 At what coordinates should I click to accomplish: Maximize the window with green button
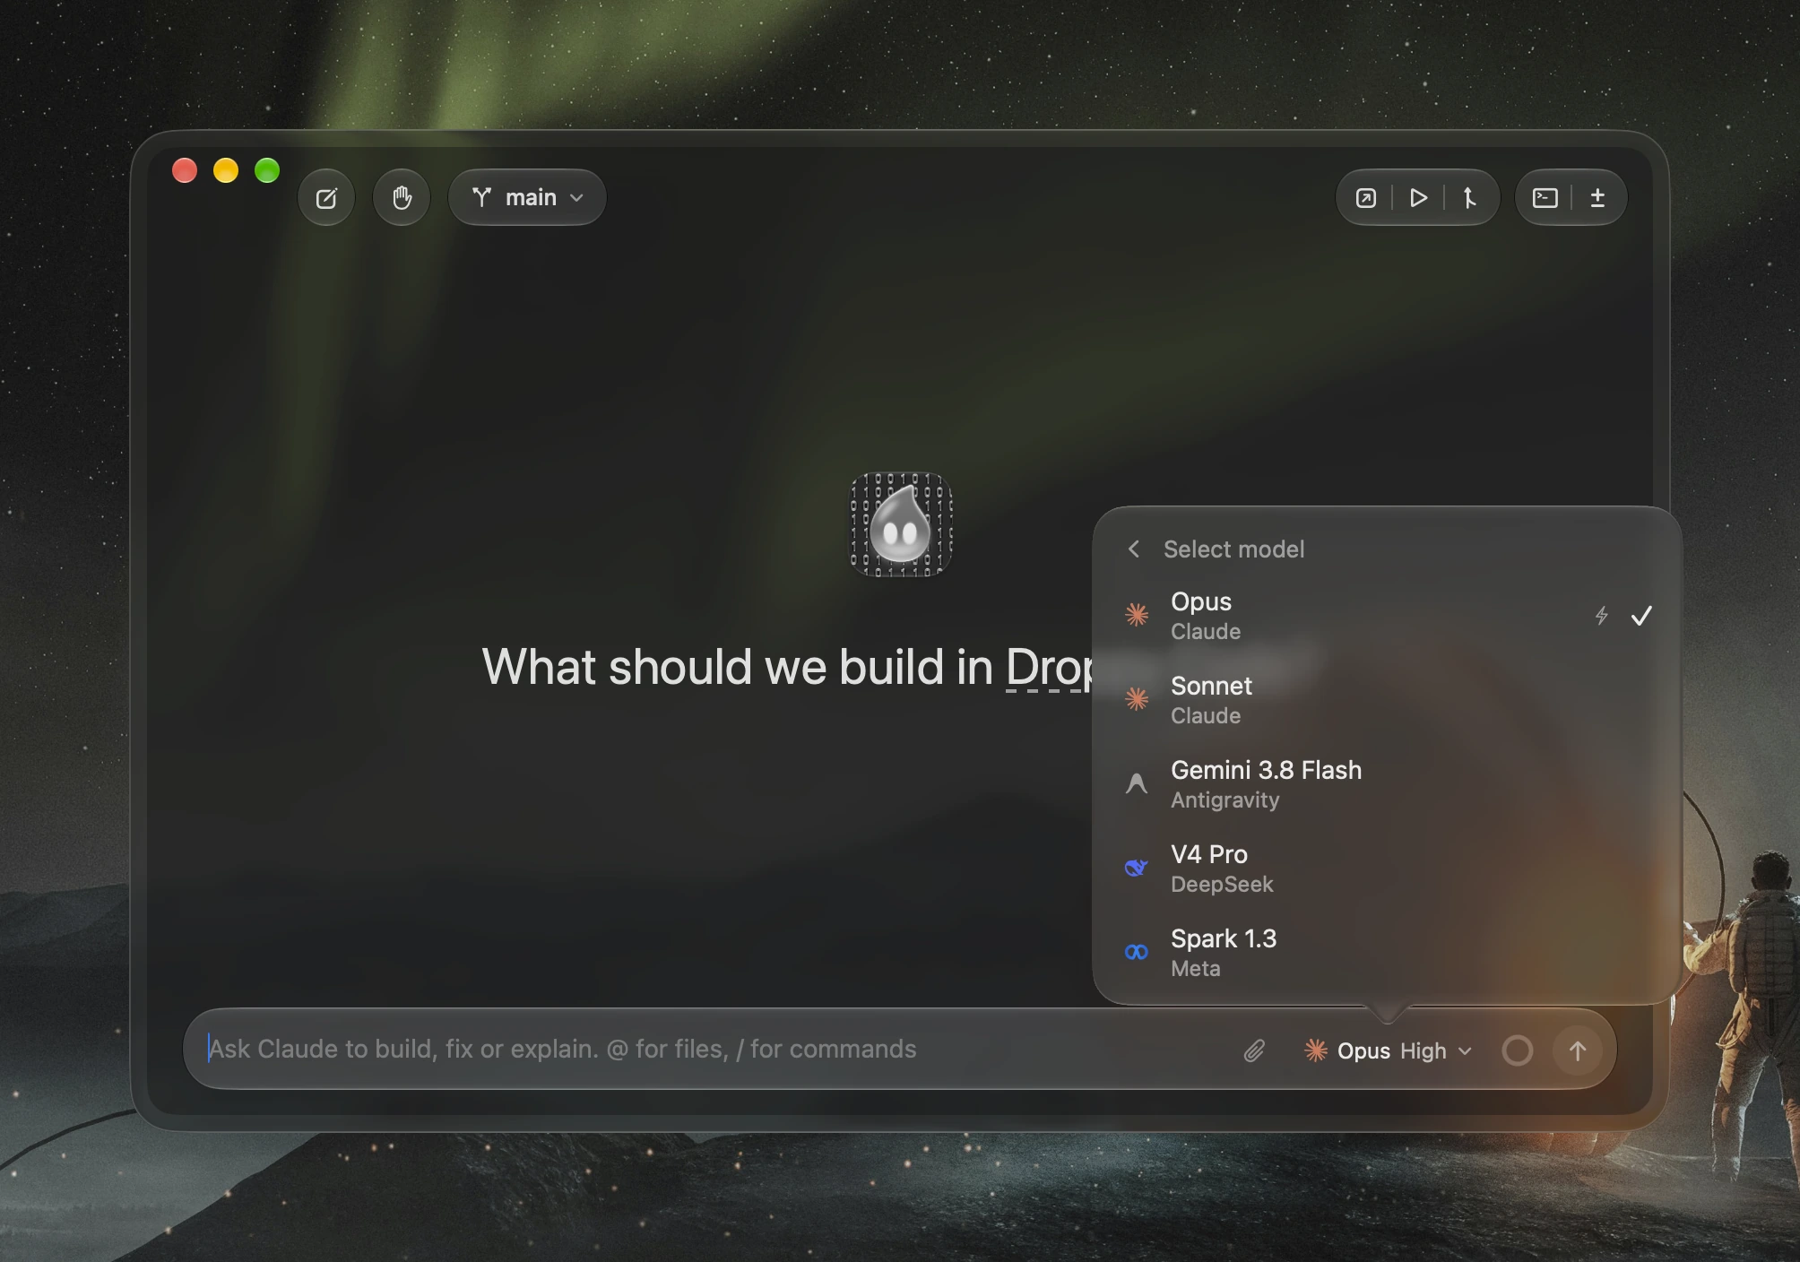pyautogui.click(x=267, y=170)
